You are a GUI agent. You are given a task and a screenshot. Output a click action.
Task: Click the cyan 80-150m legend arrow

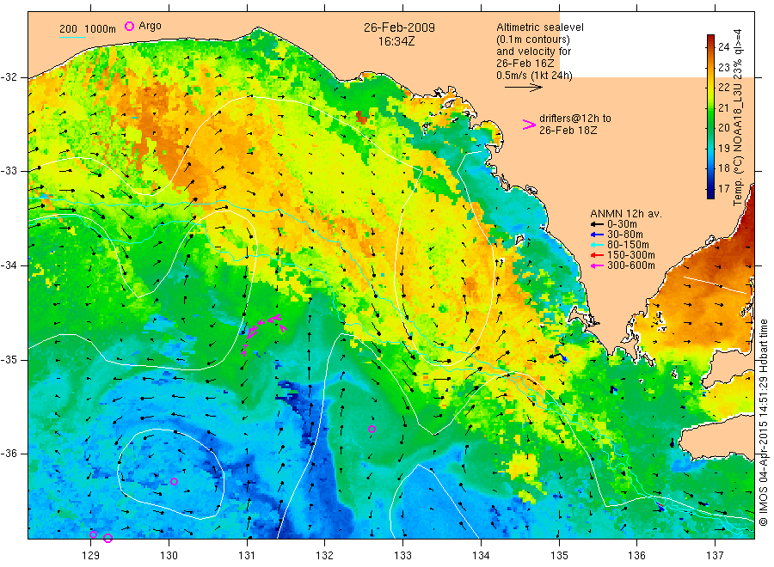point(598,245)
